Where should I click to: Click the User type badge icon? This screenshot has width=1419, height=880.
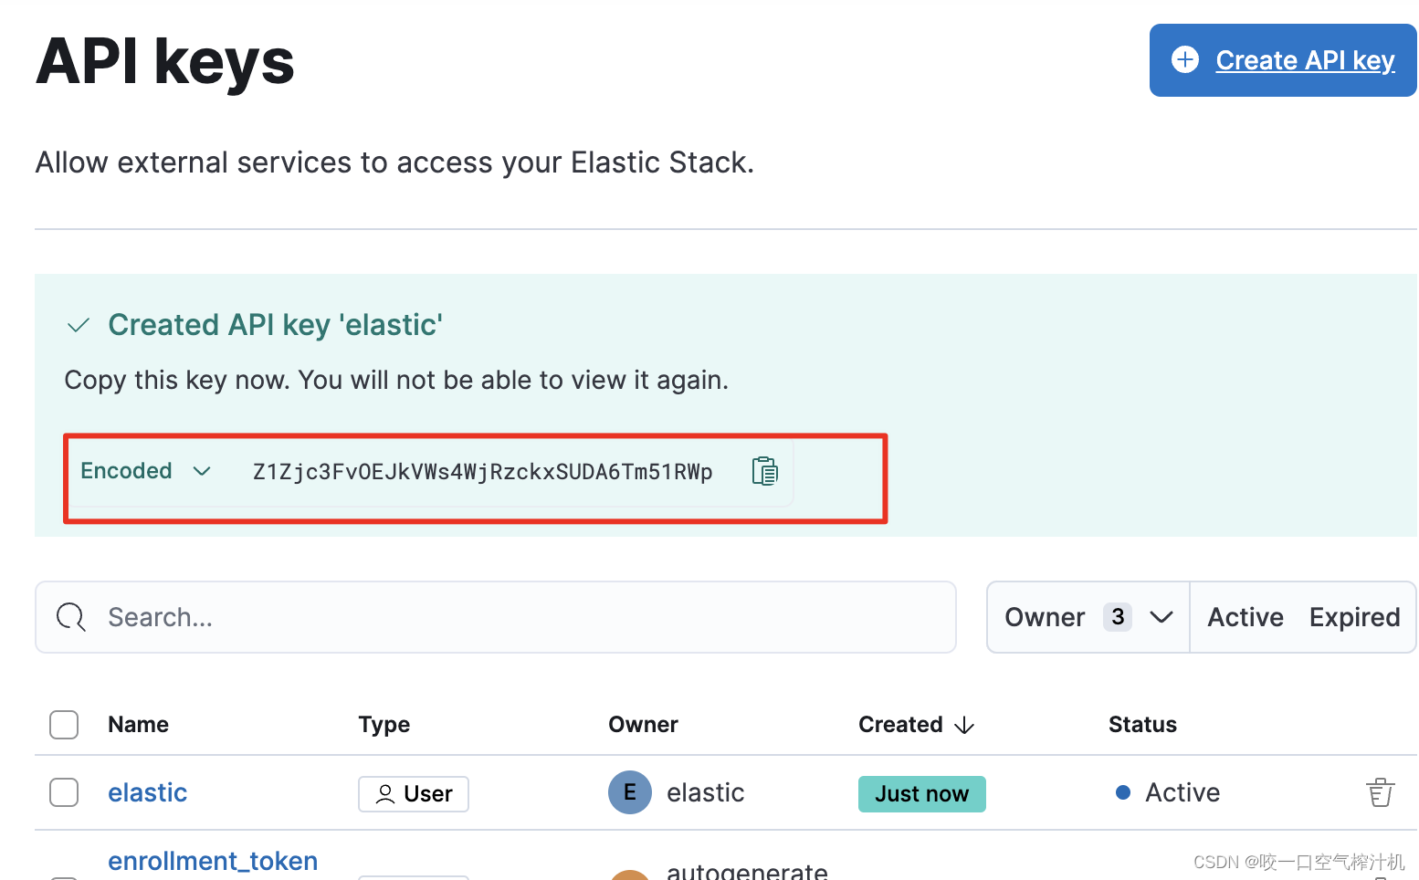point(387,793)
